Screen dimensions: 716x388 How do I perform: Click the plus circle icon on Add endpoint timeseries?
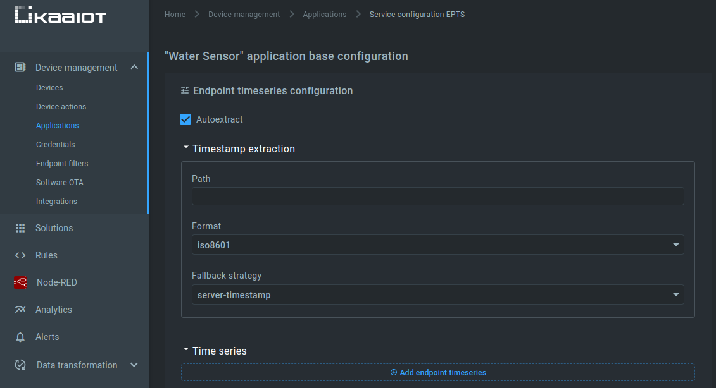click(x=394, y=372)
